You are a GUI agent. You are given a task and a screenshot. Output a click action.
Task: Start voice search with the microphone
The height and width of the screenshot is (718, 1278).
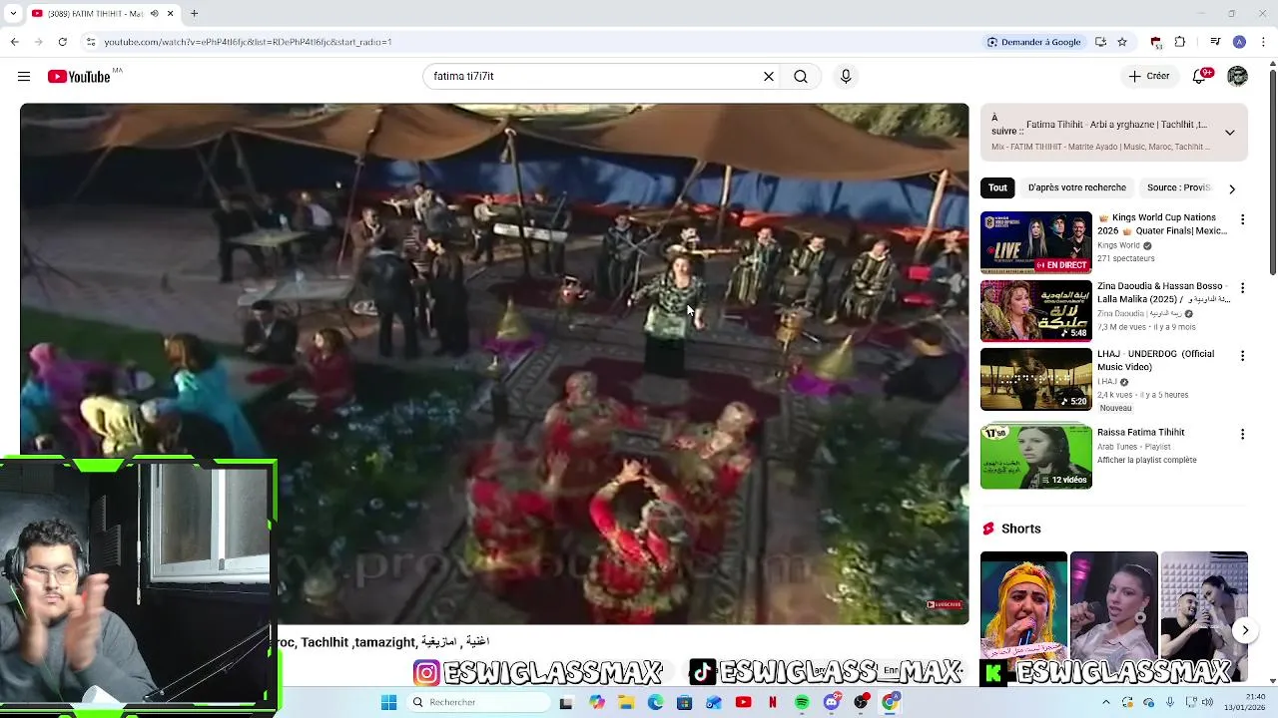tap(846, 76)
